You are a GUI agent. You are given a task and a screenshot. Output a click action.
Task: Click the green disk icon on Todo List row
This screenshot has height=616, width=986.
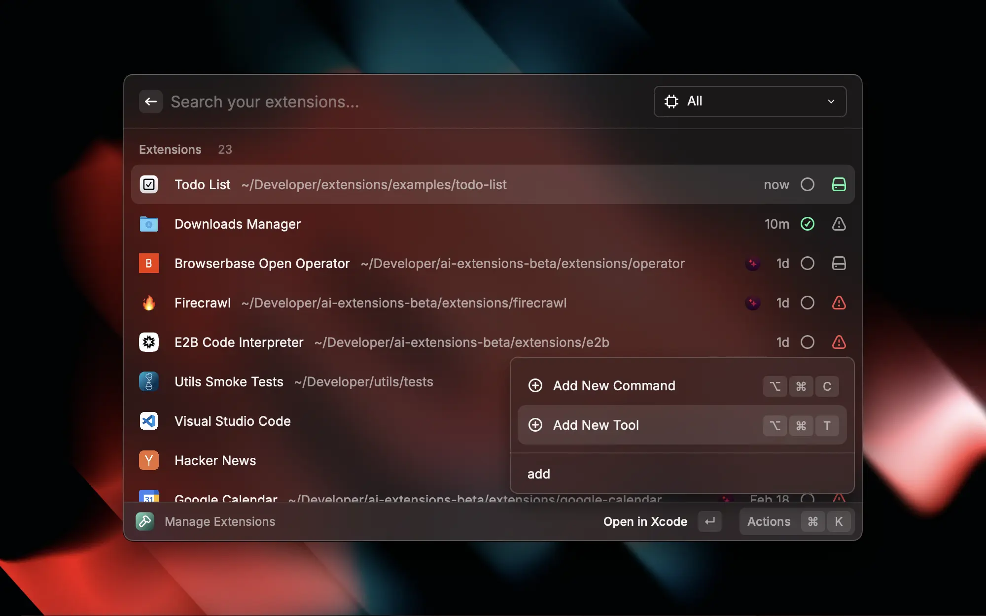click(x=839, y=184)
